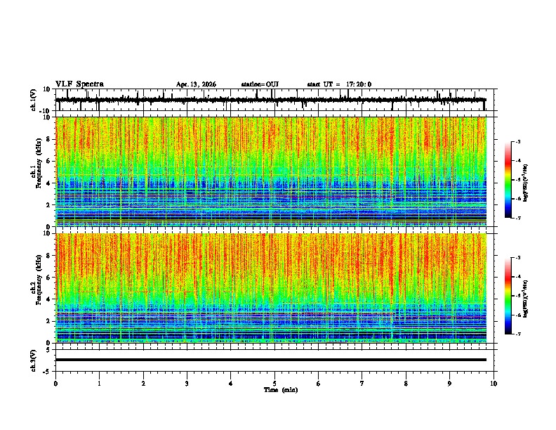The width and height of the screenshot is (556, 430).
Task: Click the 'ch.1(V)' waveform axis label
Action: coord(34,100)
